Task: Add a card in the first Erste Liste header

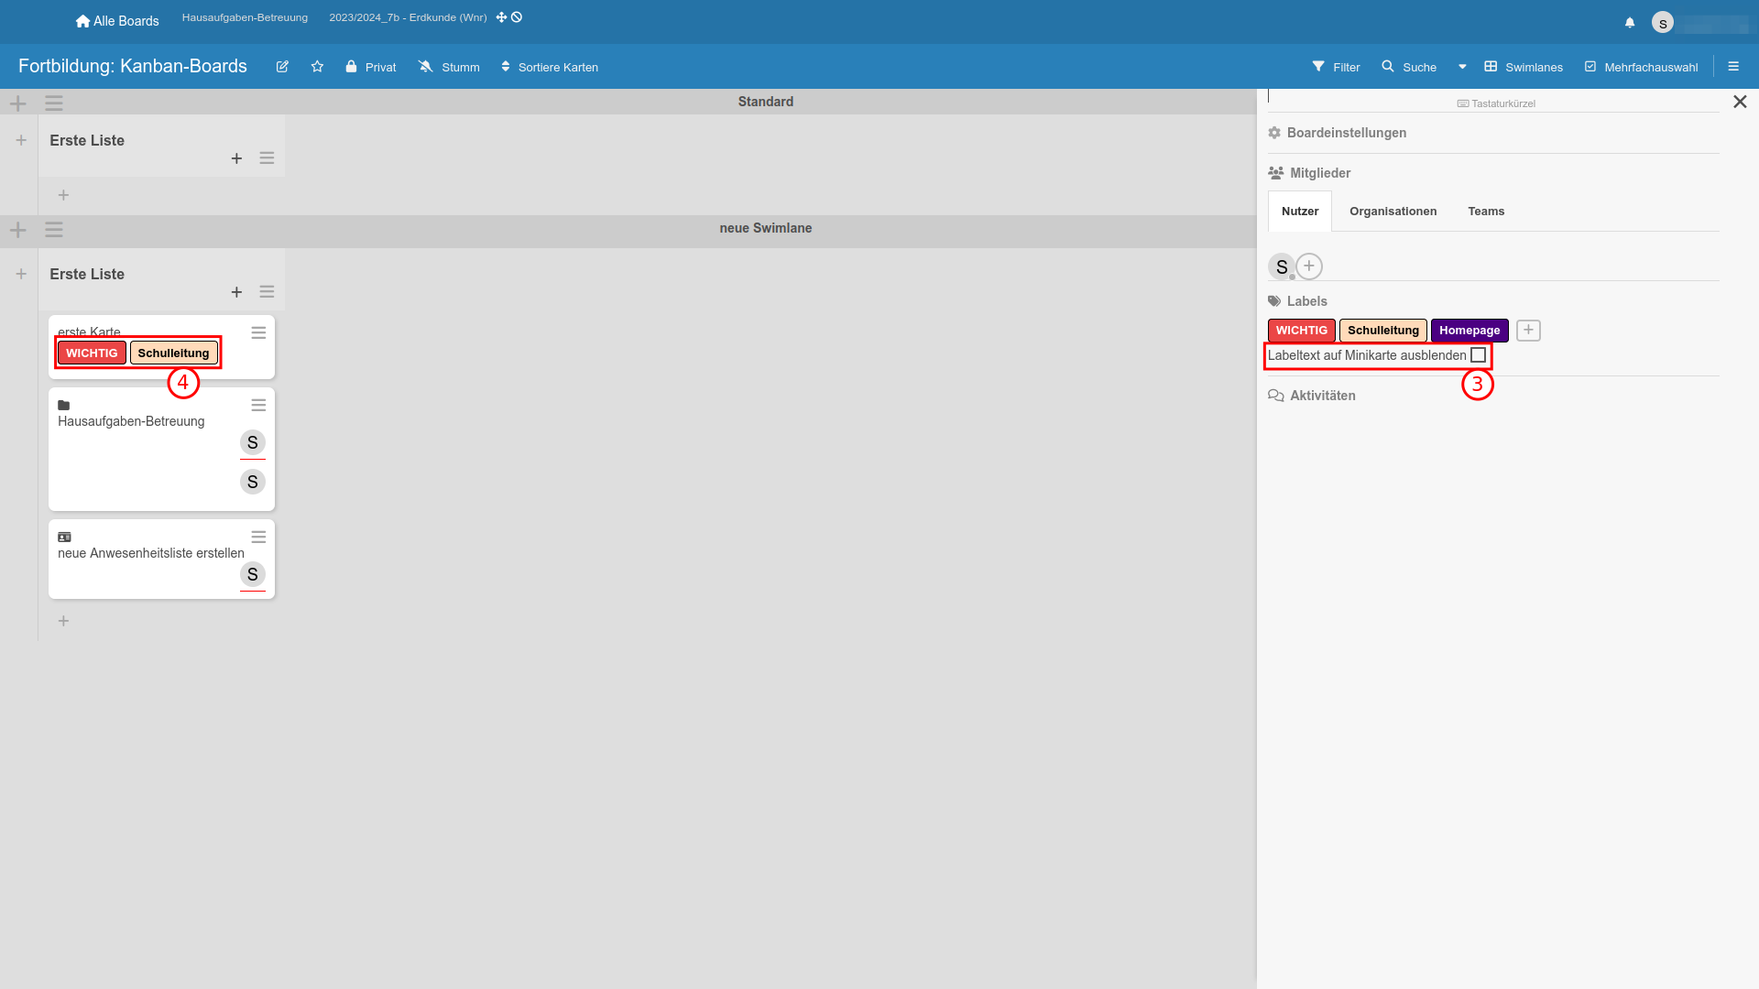Action: coord(236,158)
